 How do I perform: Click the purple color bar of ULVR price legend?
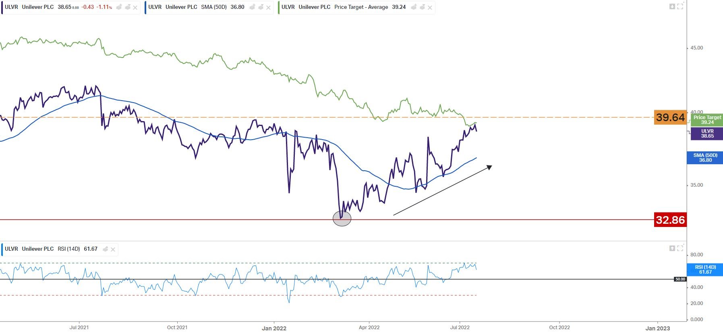click(x=2, y=7)
